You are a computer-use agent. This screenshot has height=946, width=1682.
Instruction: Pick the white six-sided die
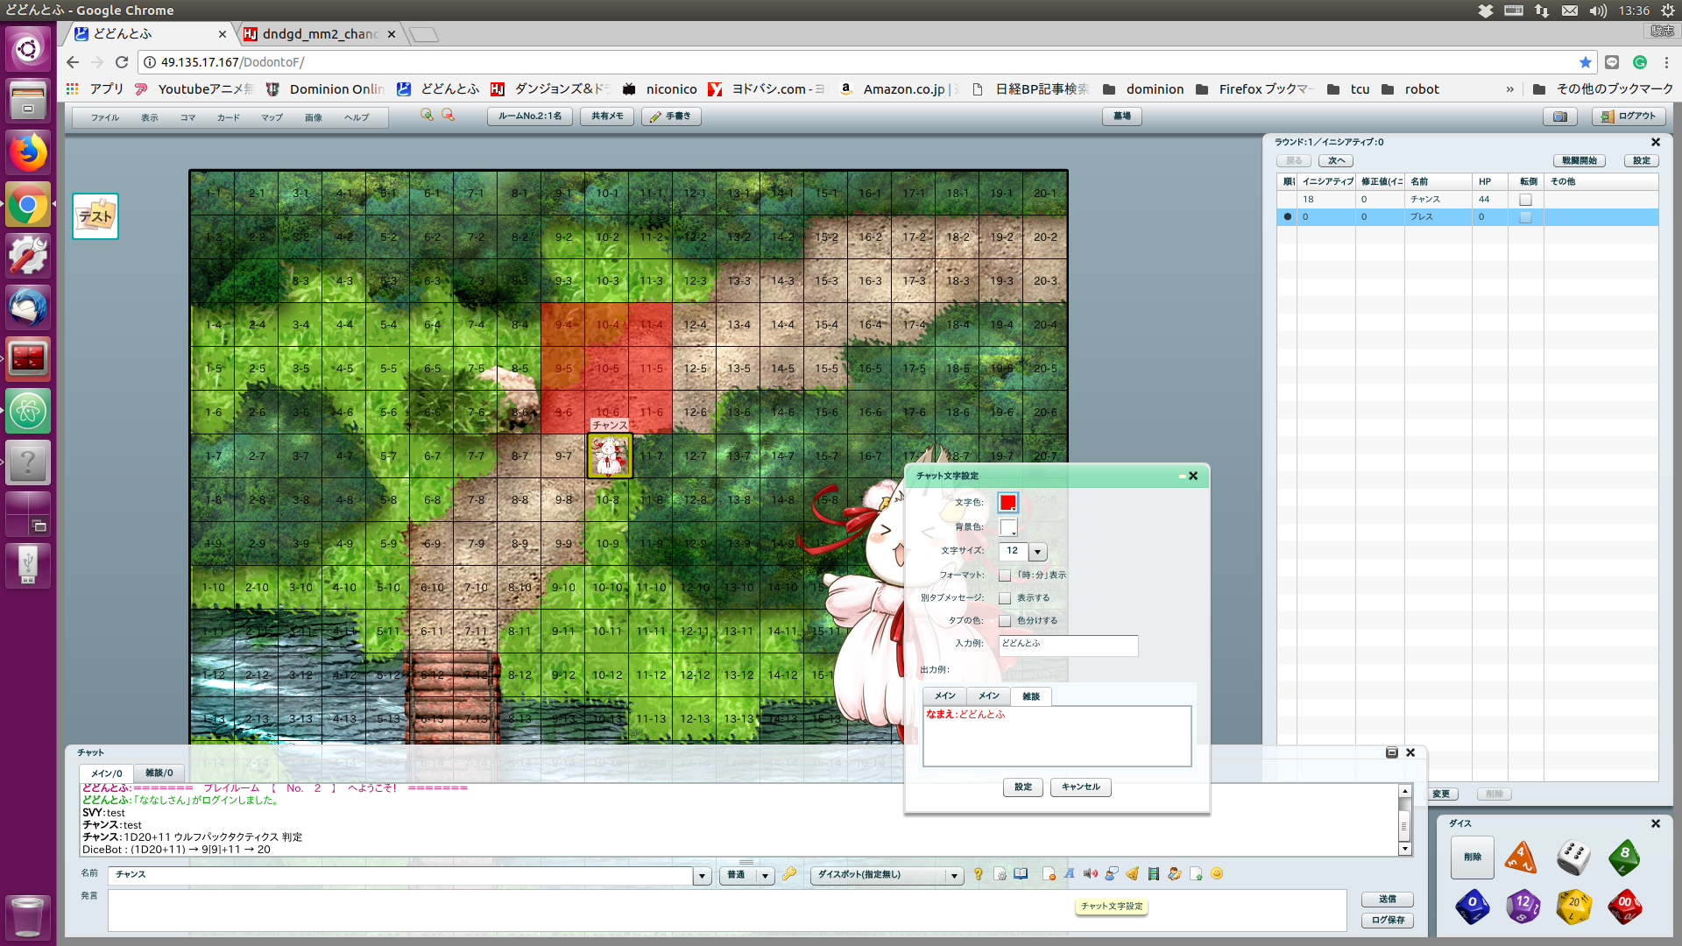tap(1573, 857)
